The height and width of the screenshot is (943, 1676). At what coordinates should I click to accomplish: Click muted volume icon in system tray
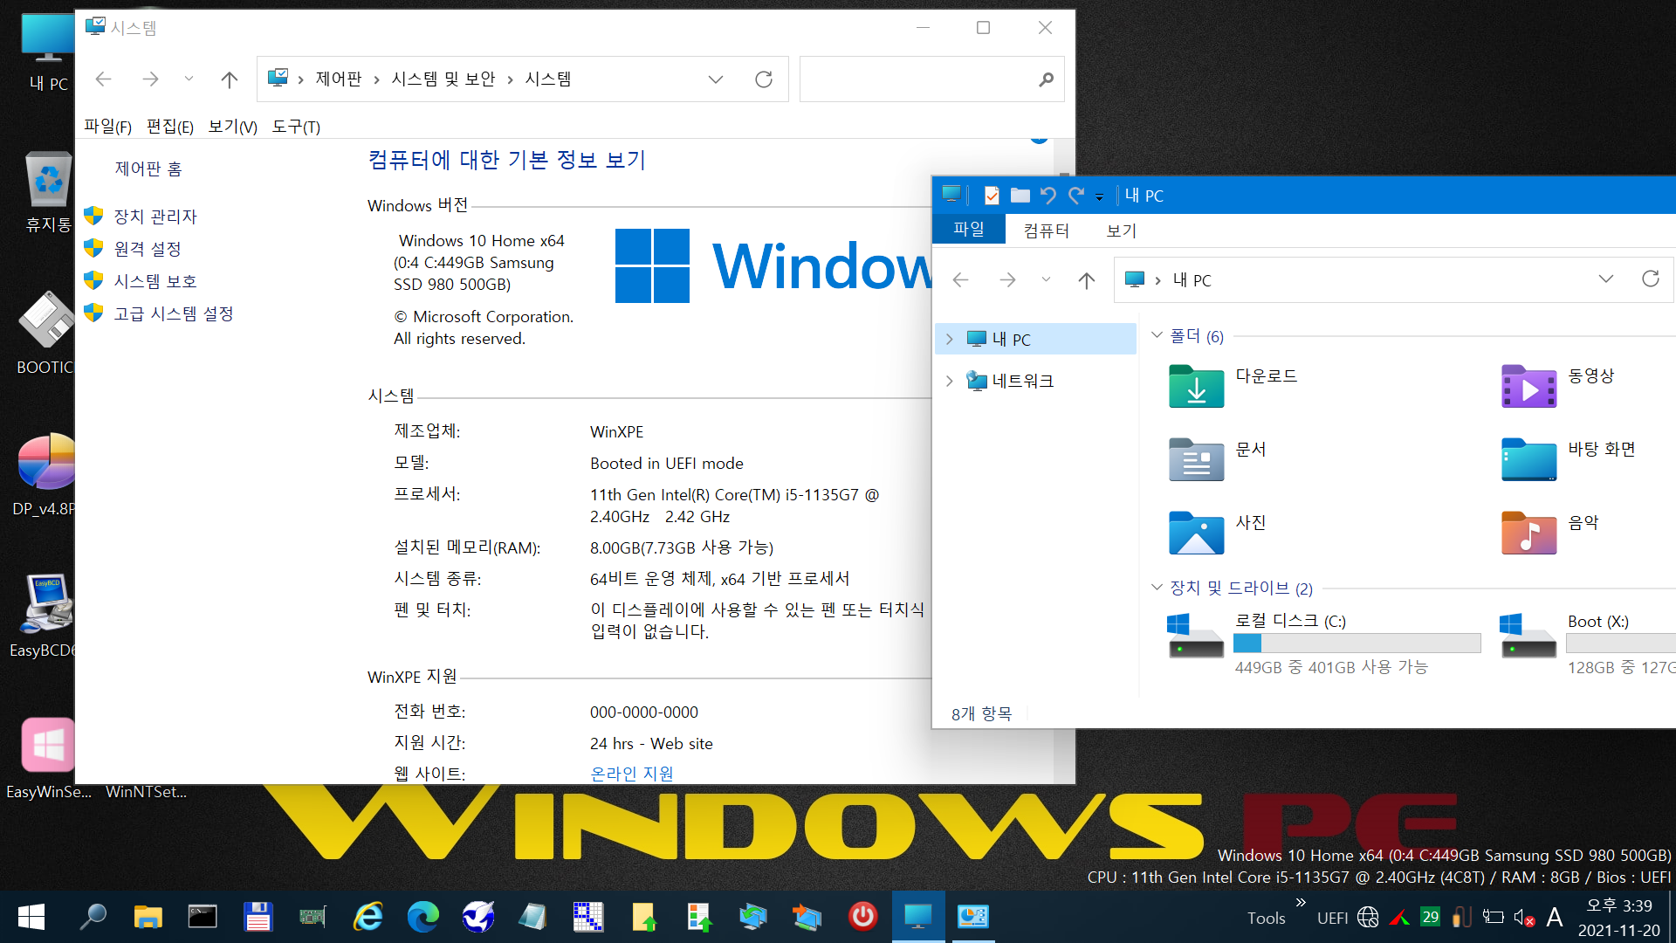[x=1524, y=918]
